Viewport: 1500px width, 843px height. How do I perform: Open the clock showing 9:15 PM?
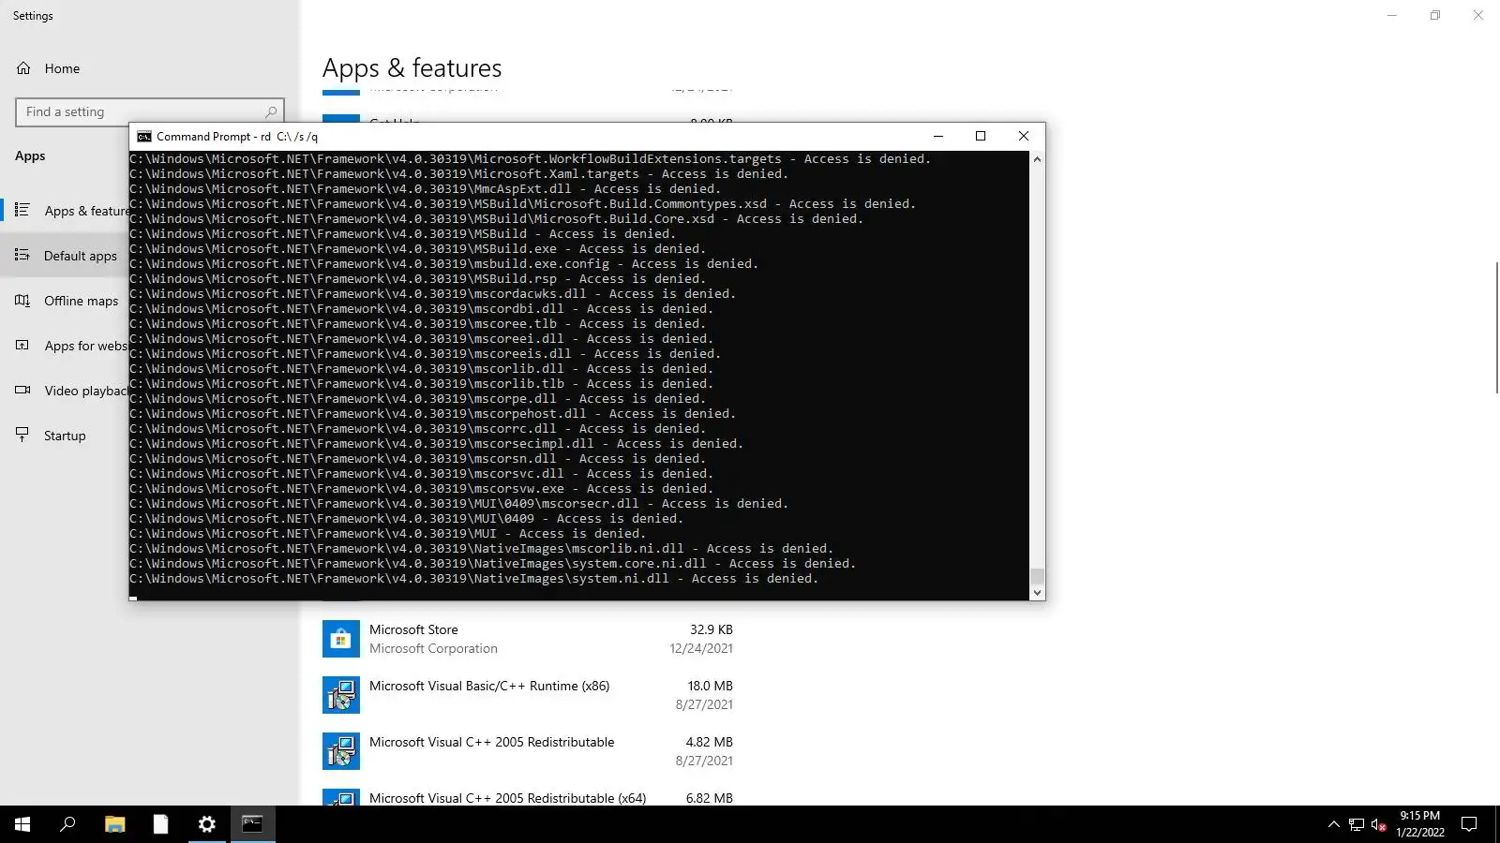pyautogui.click(x=1419, y=824)
